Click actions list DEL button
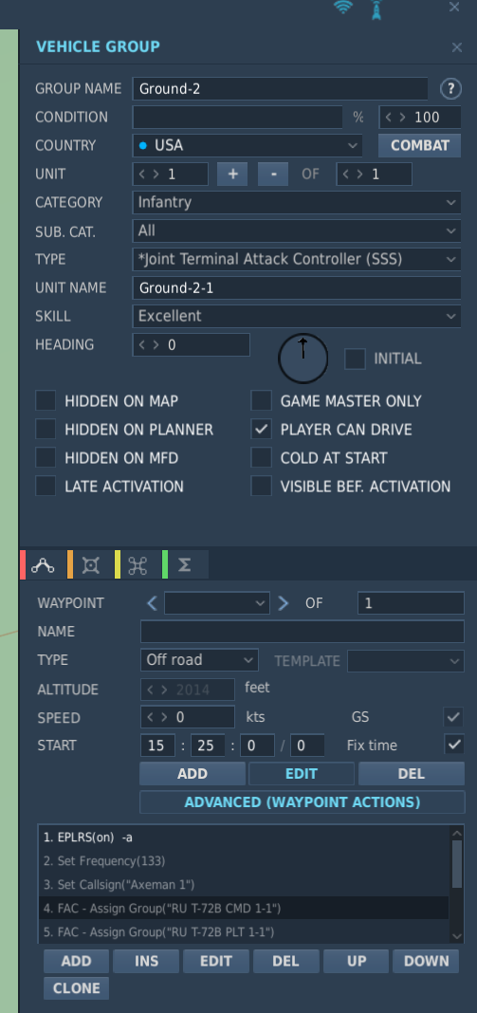477x1013 pixels. click(285, 961)
